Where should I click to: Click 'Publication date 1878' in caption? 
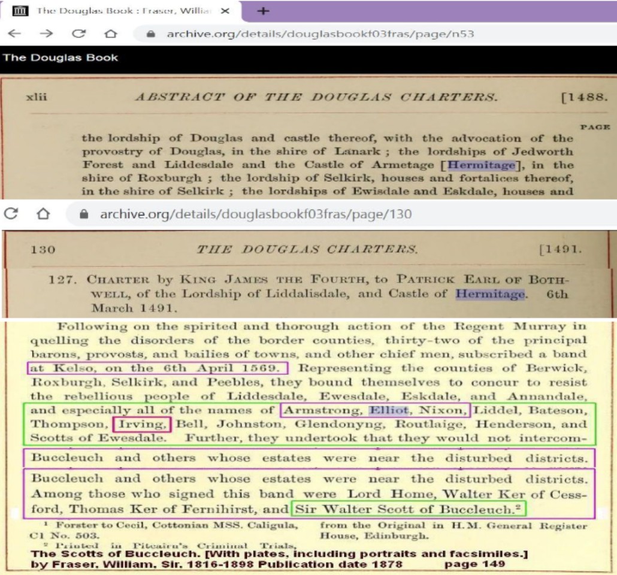coord(331,564)
